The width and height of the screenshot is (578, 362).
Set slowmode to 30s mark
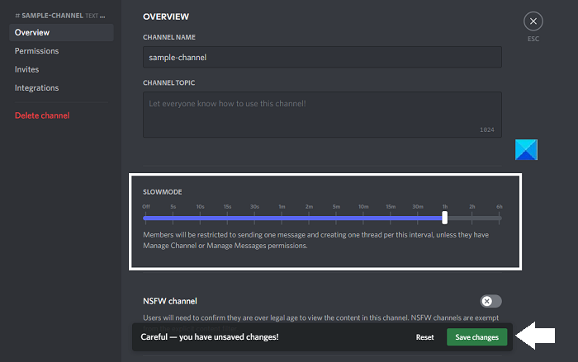(x=254, y=218)
